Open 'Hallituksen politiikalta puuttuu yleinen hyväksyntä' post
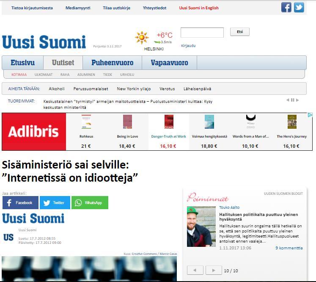This screenshot has width=316, height=282. coord(258,217)
